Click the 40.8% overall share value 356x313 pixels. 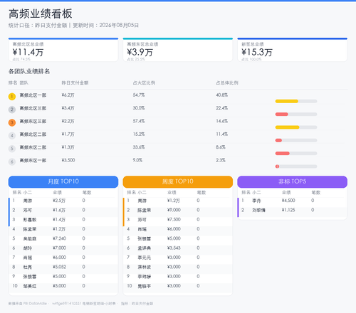pyautogui.click(x=222, y=95)
